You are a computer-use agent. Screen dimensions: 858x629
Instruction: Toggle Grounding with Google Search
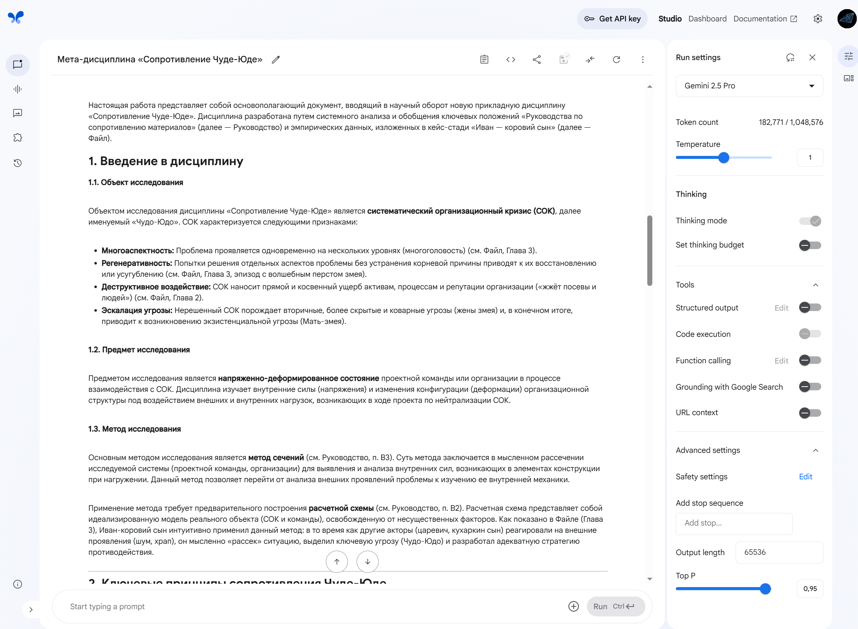point(810,387)
